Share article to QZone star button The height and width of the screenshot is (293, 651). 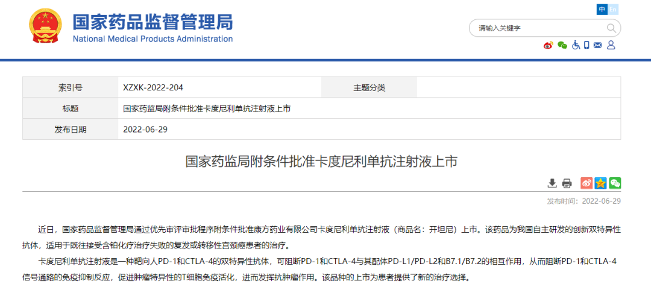point(600,183)
